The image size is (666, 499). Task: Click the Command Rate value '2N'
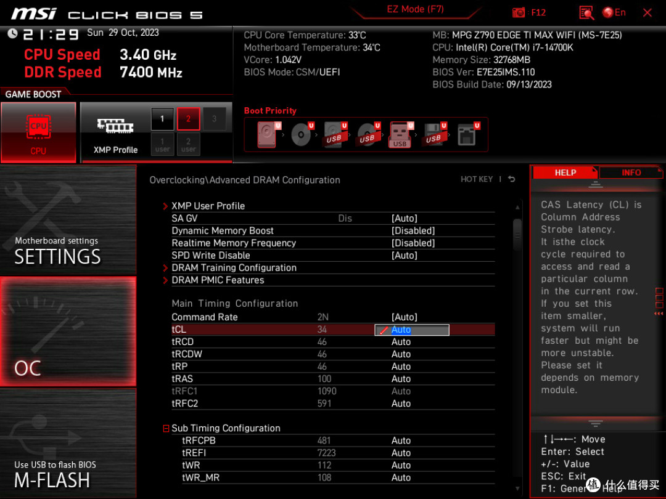[x=323, y=317]
